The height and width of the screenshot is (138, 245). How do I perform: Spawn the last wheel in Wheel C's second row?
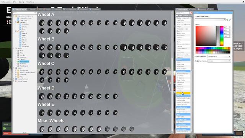(66, 80)
